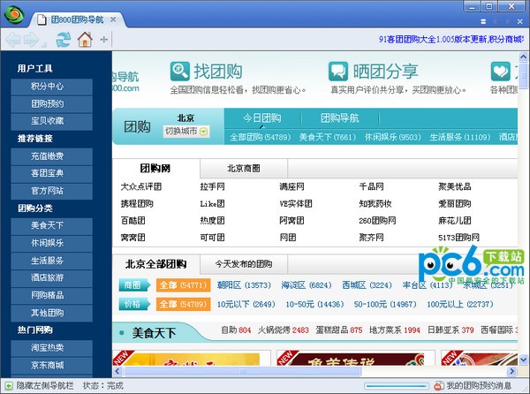Screen dimensions: 530x394
Task: Open the 切换城市 dropdown
Action: click(186, 131)
